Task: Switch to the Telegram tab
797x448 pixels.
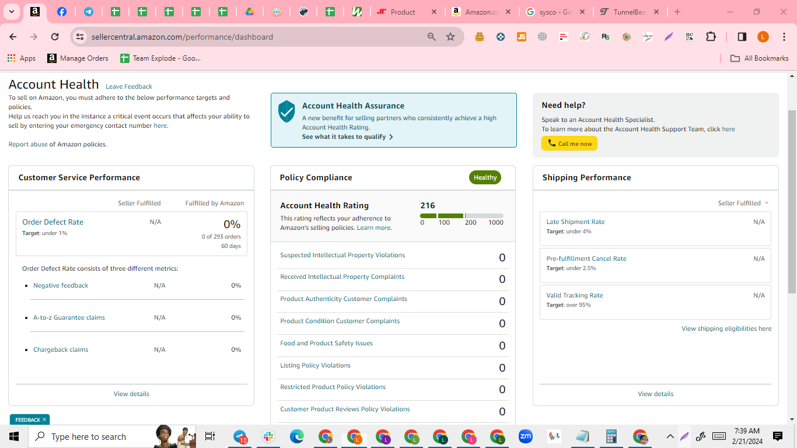Action: (x=89, y=12)
